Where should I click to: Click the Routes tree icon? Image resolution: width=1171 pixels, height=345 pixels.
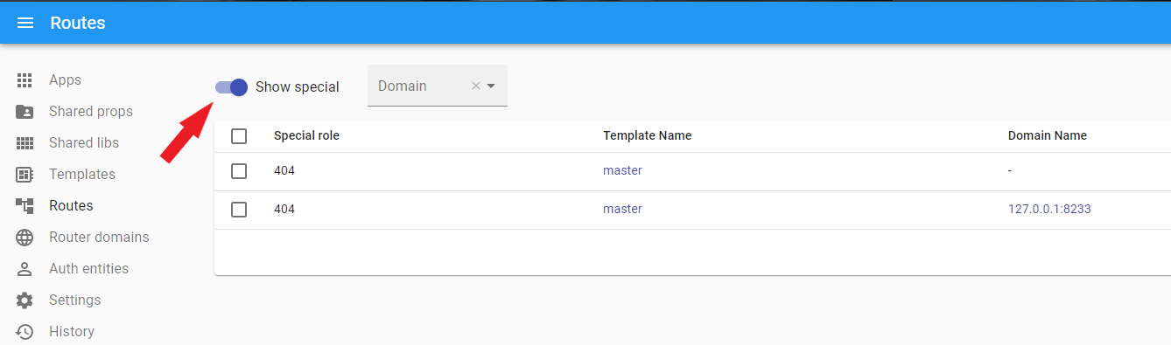25,206
